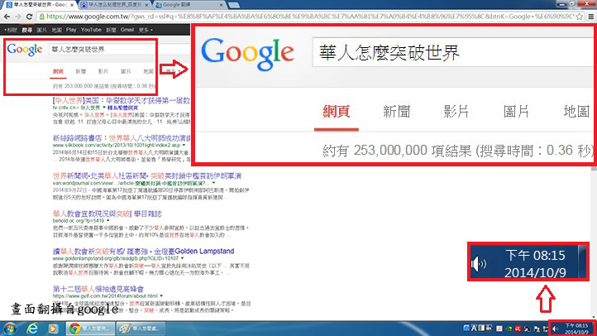Click the small taskbar volume speaker icon
Screen dimensions: 597x336
(556, 329)
